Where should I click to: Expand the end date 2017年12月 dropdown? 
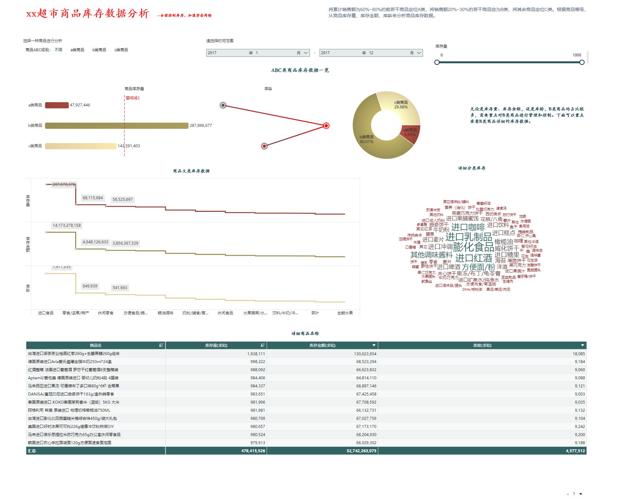(x=371, y=53)
